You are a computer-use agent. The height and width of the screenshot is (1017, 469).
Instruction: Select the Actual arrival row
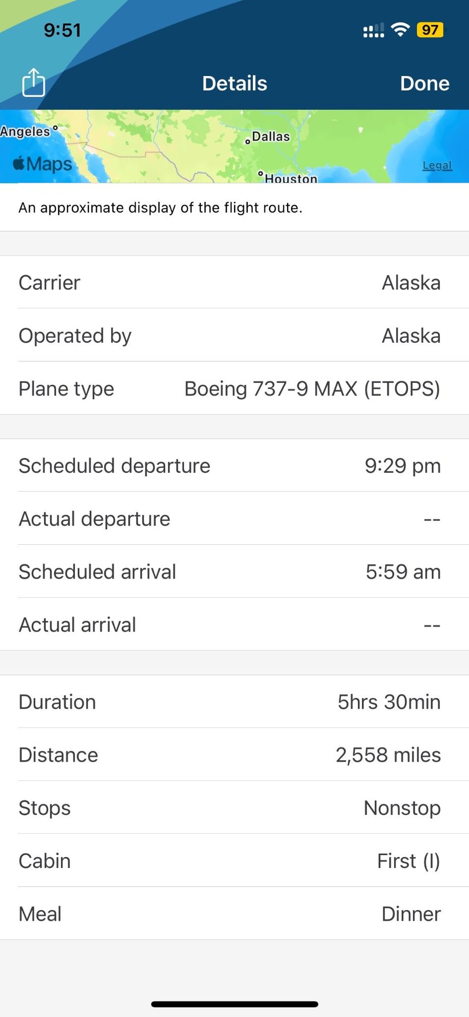(234, 625)
